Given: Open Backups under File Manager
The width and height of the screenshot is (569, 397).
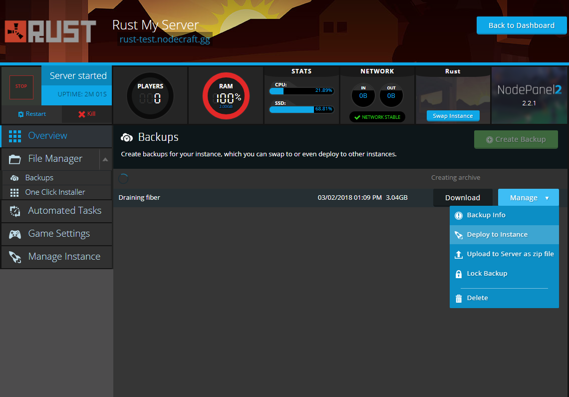Looking at the screenshot, I should pyautogui.click(x=39, y=178).
